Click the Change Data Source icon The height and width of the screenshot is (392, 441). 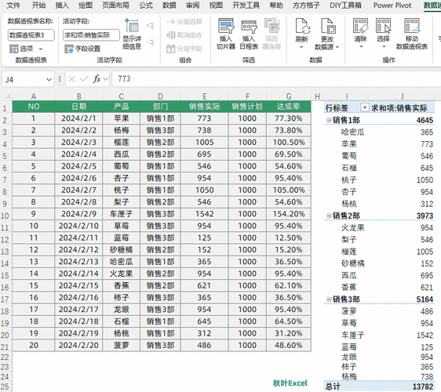(328, 26)
